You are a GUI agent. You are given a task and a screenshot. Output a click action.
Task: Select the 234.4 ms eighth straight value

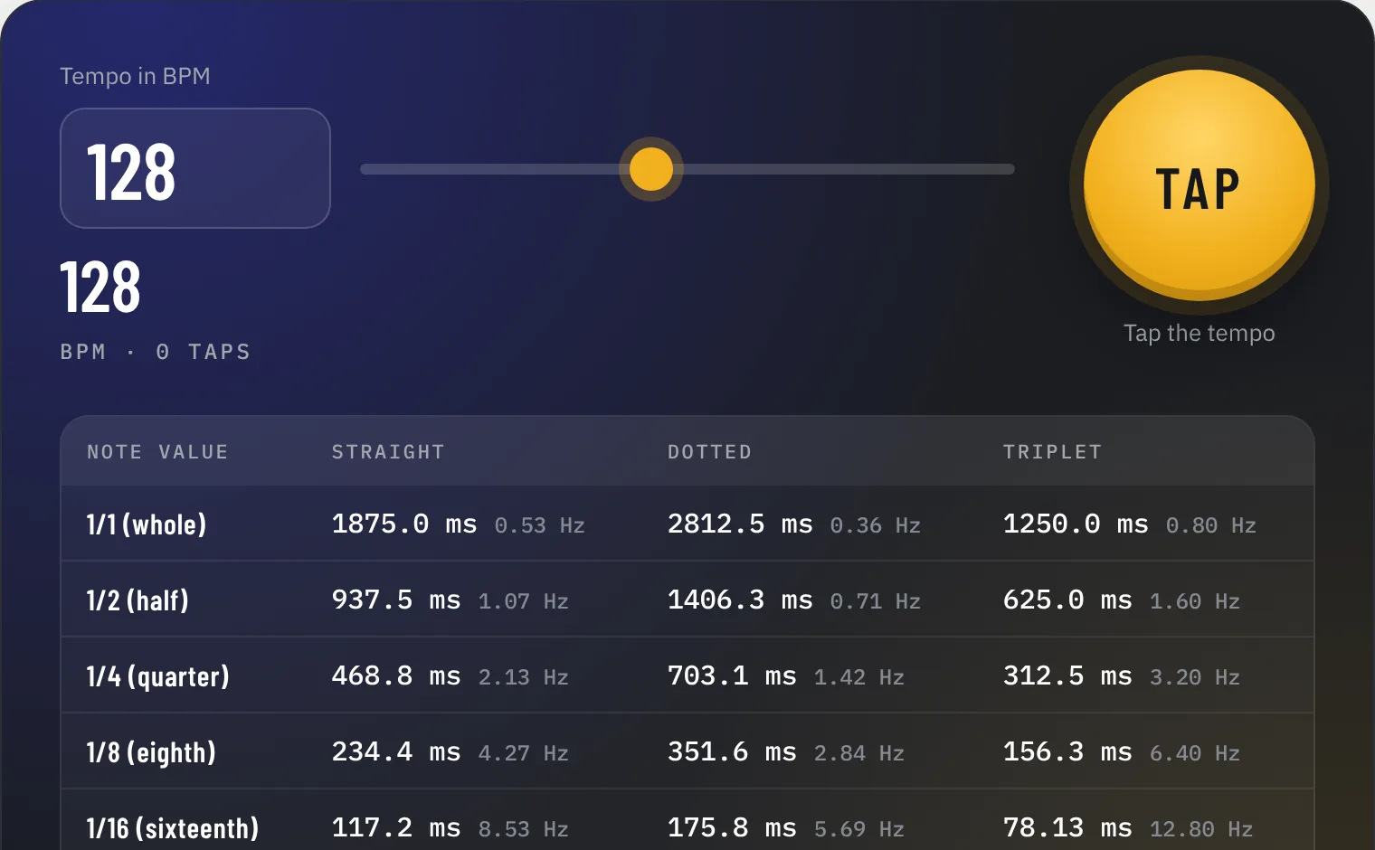[x=396, y=752]
